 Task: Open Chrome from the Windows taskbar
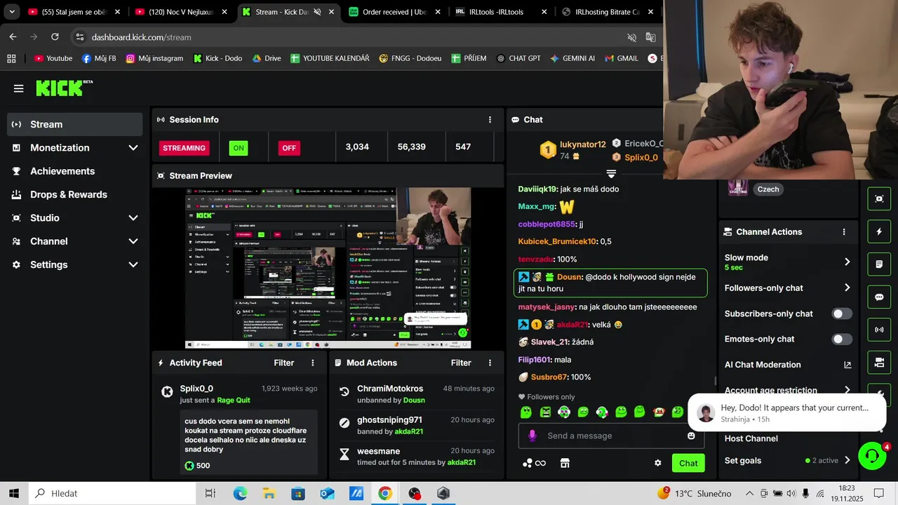pyautogui.click(x=384, y=494)
